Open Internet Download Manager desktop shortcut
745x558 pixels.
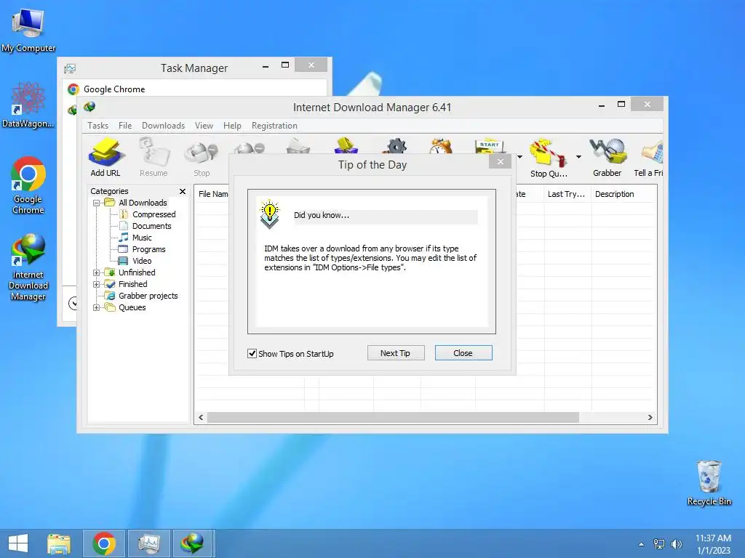28,267
